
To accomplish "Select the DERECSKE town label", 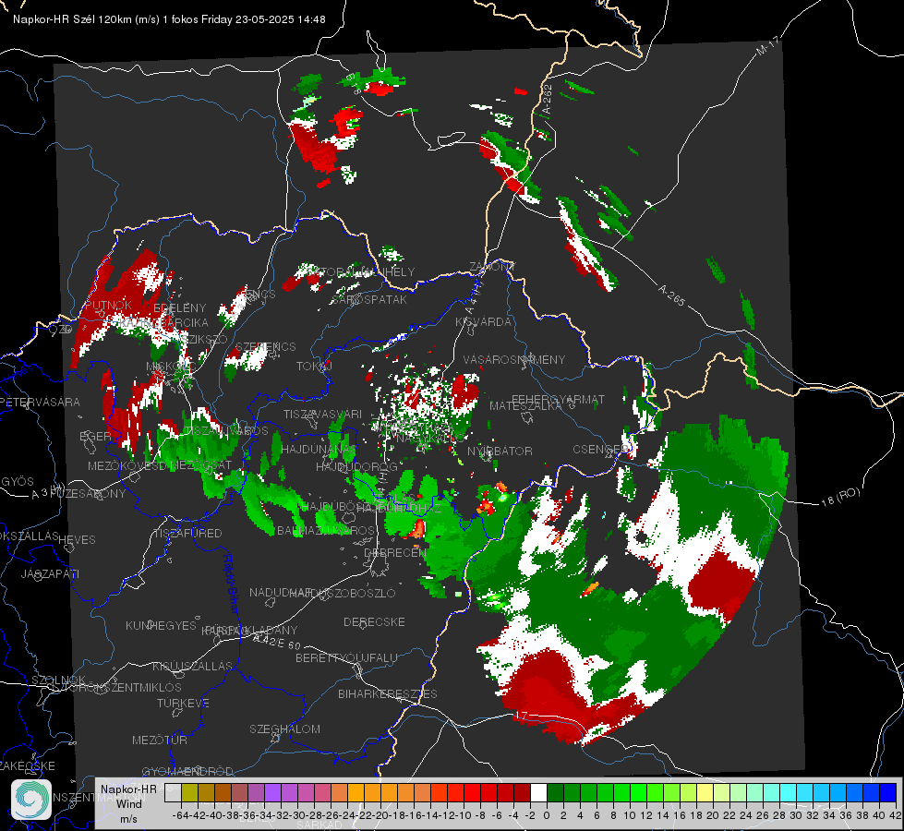I will tap(374, 622).
